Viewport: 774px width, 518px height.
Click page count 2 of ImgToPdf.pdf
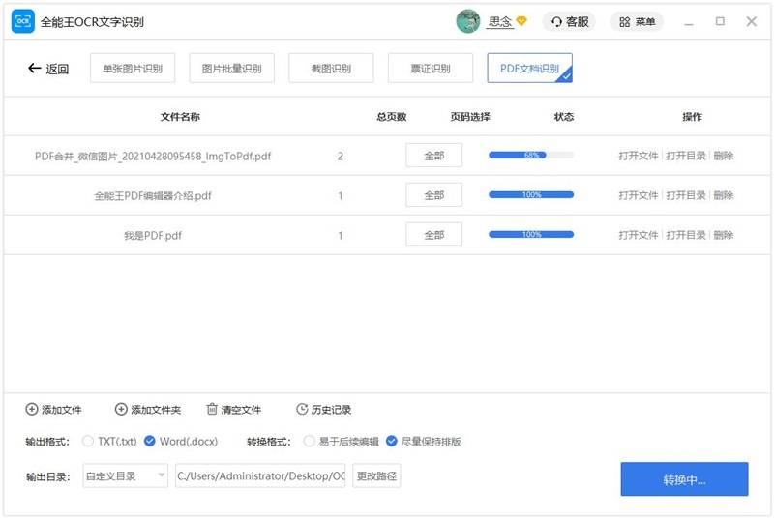point(341,157)
